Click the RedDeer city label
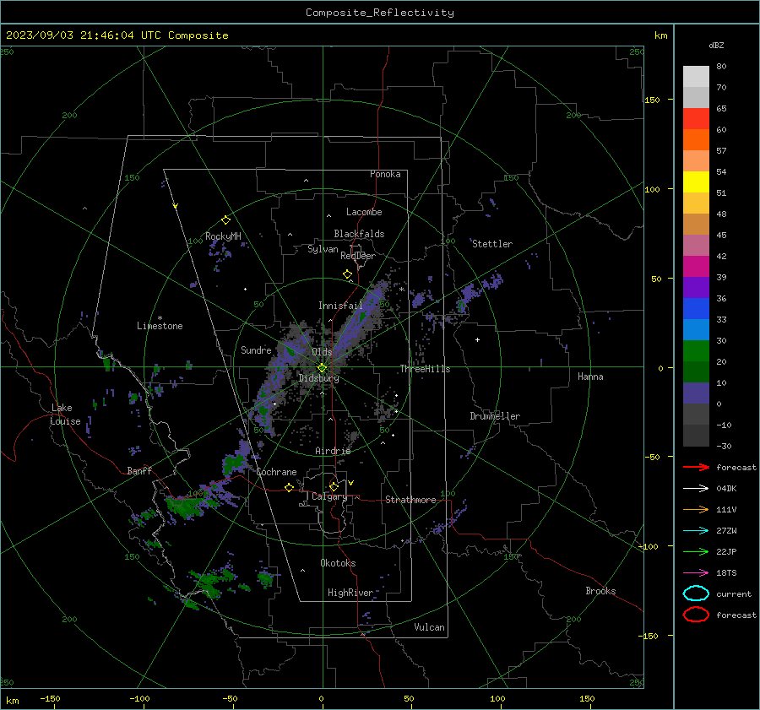This screenshot has width=760, height=710. pos(358,256)
